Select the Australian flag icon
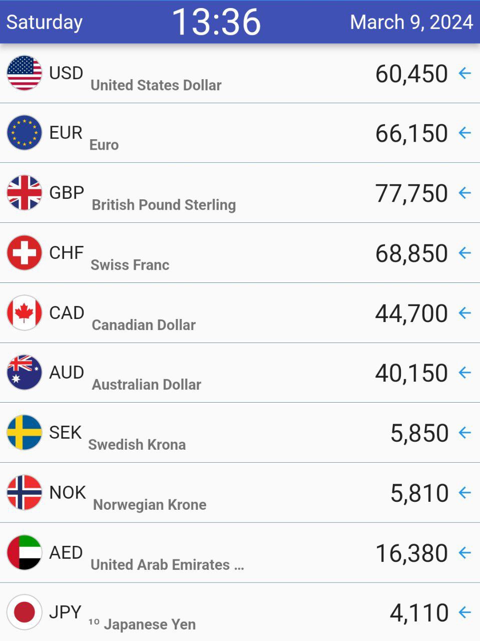Viewport: 480px width, 641px height. pyautogui.click(x=25, y=373)
